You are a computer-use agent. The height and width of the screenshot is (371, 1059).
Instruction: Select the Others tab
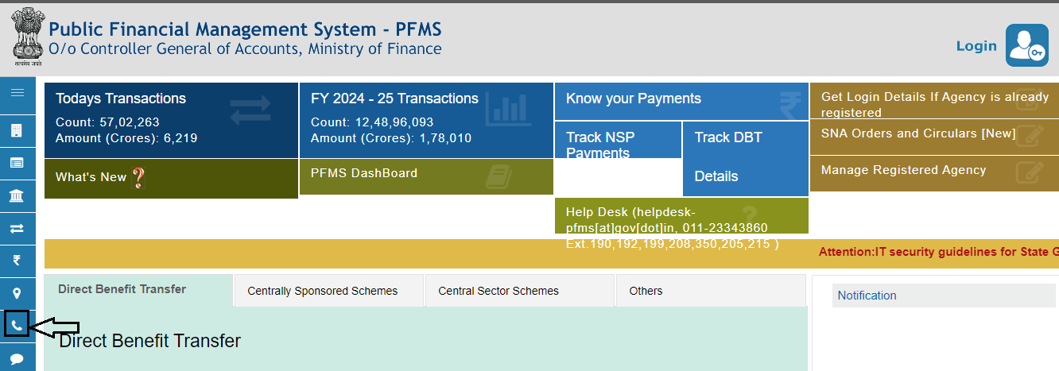646,291
